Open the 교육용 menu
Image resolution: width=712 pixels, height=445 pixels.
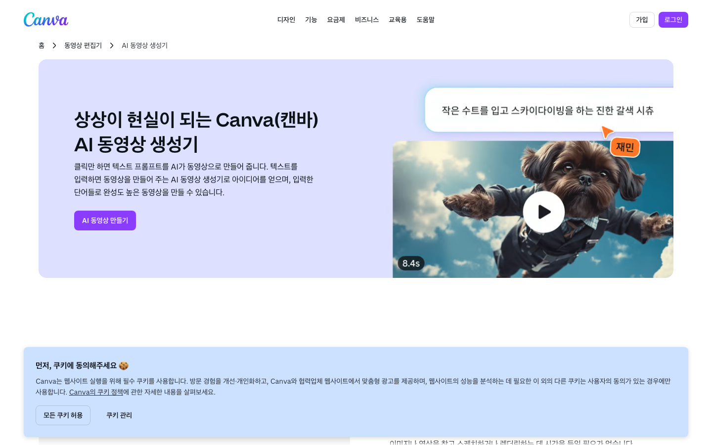(398, 20)
